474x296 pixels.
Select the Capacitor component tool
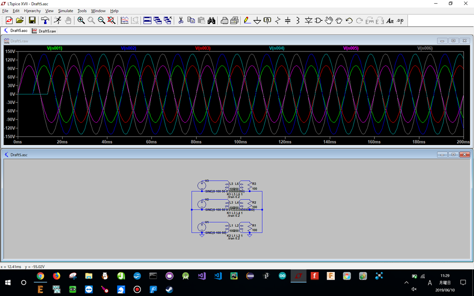[x=288, y=20]
